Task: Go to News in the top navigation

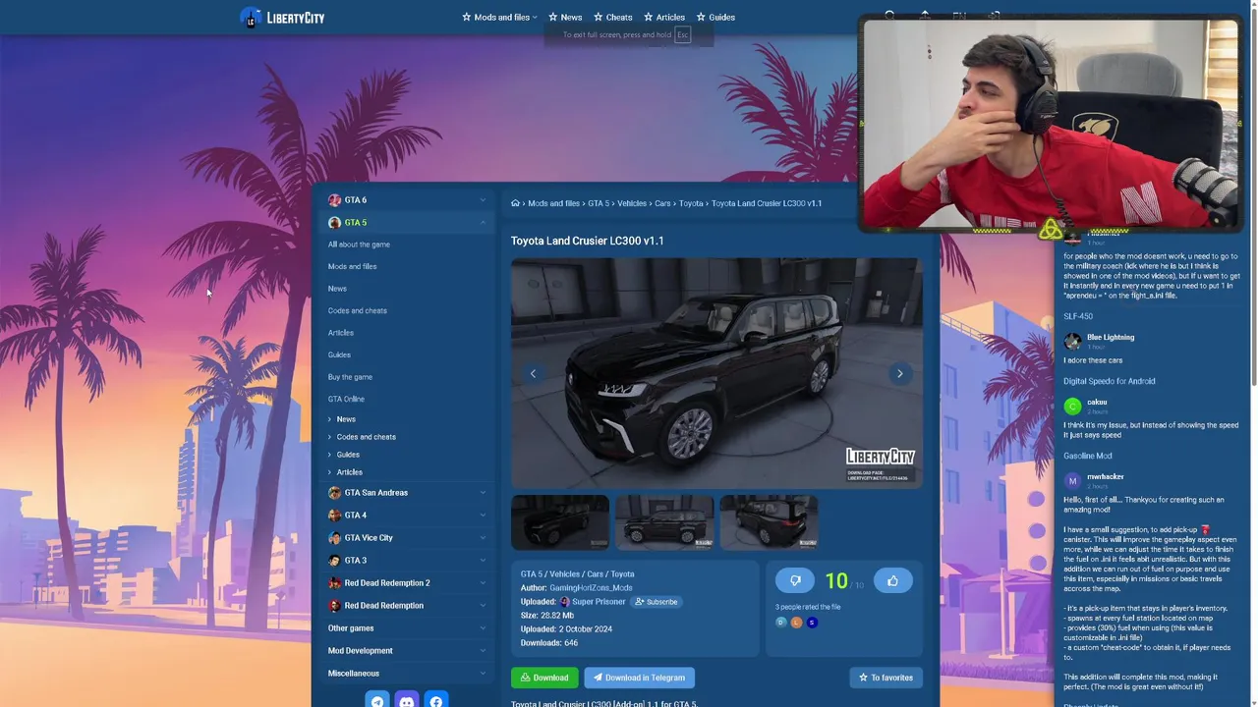Action: pos(565,17)
